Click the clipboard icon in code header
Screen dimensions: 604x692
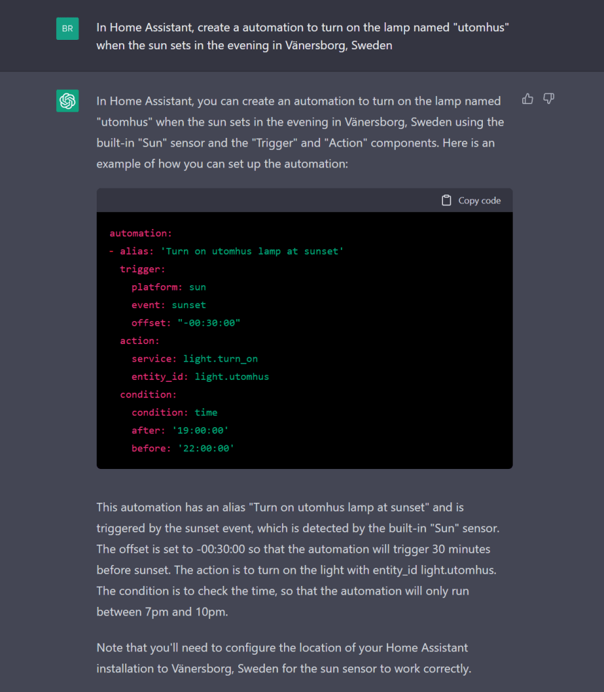tap(446, 201)
